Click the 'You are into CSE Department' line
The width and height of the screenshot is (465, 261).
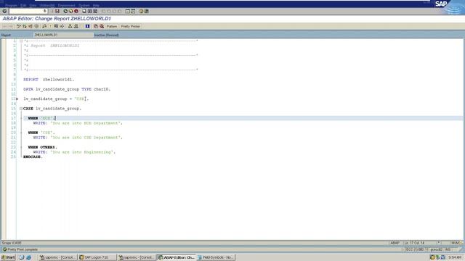(78, 138)
